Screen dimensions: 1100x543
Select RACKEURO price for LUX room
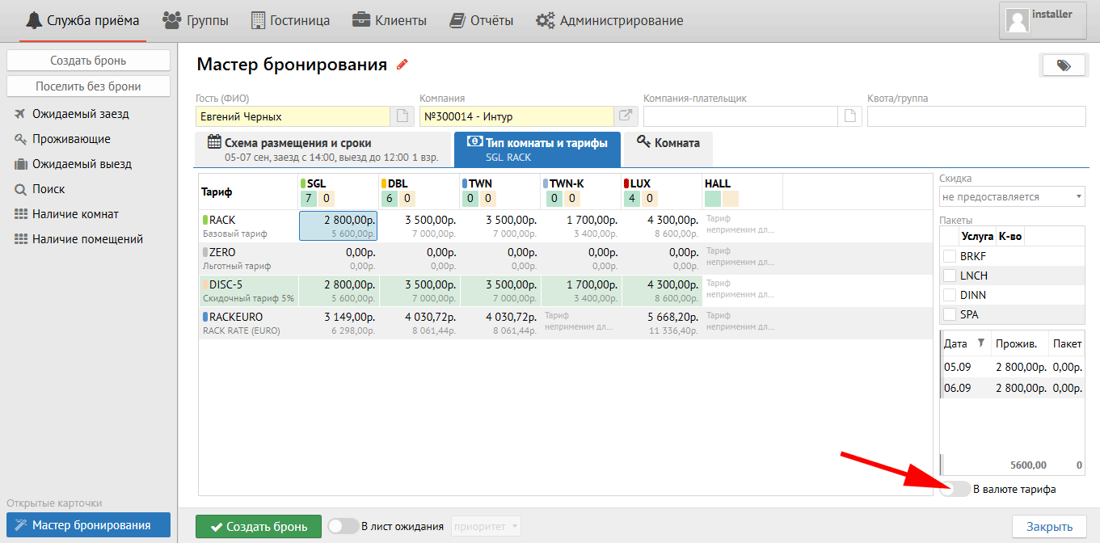point(662,323)
